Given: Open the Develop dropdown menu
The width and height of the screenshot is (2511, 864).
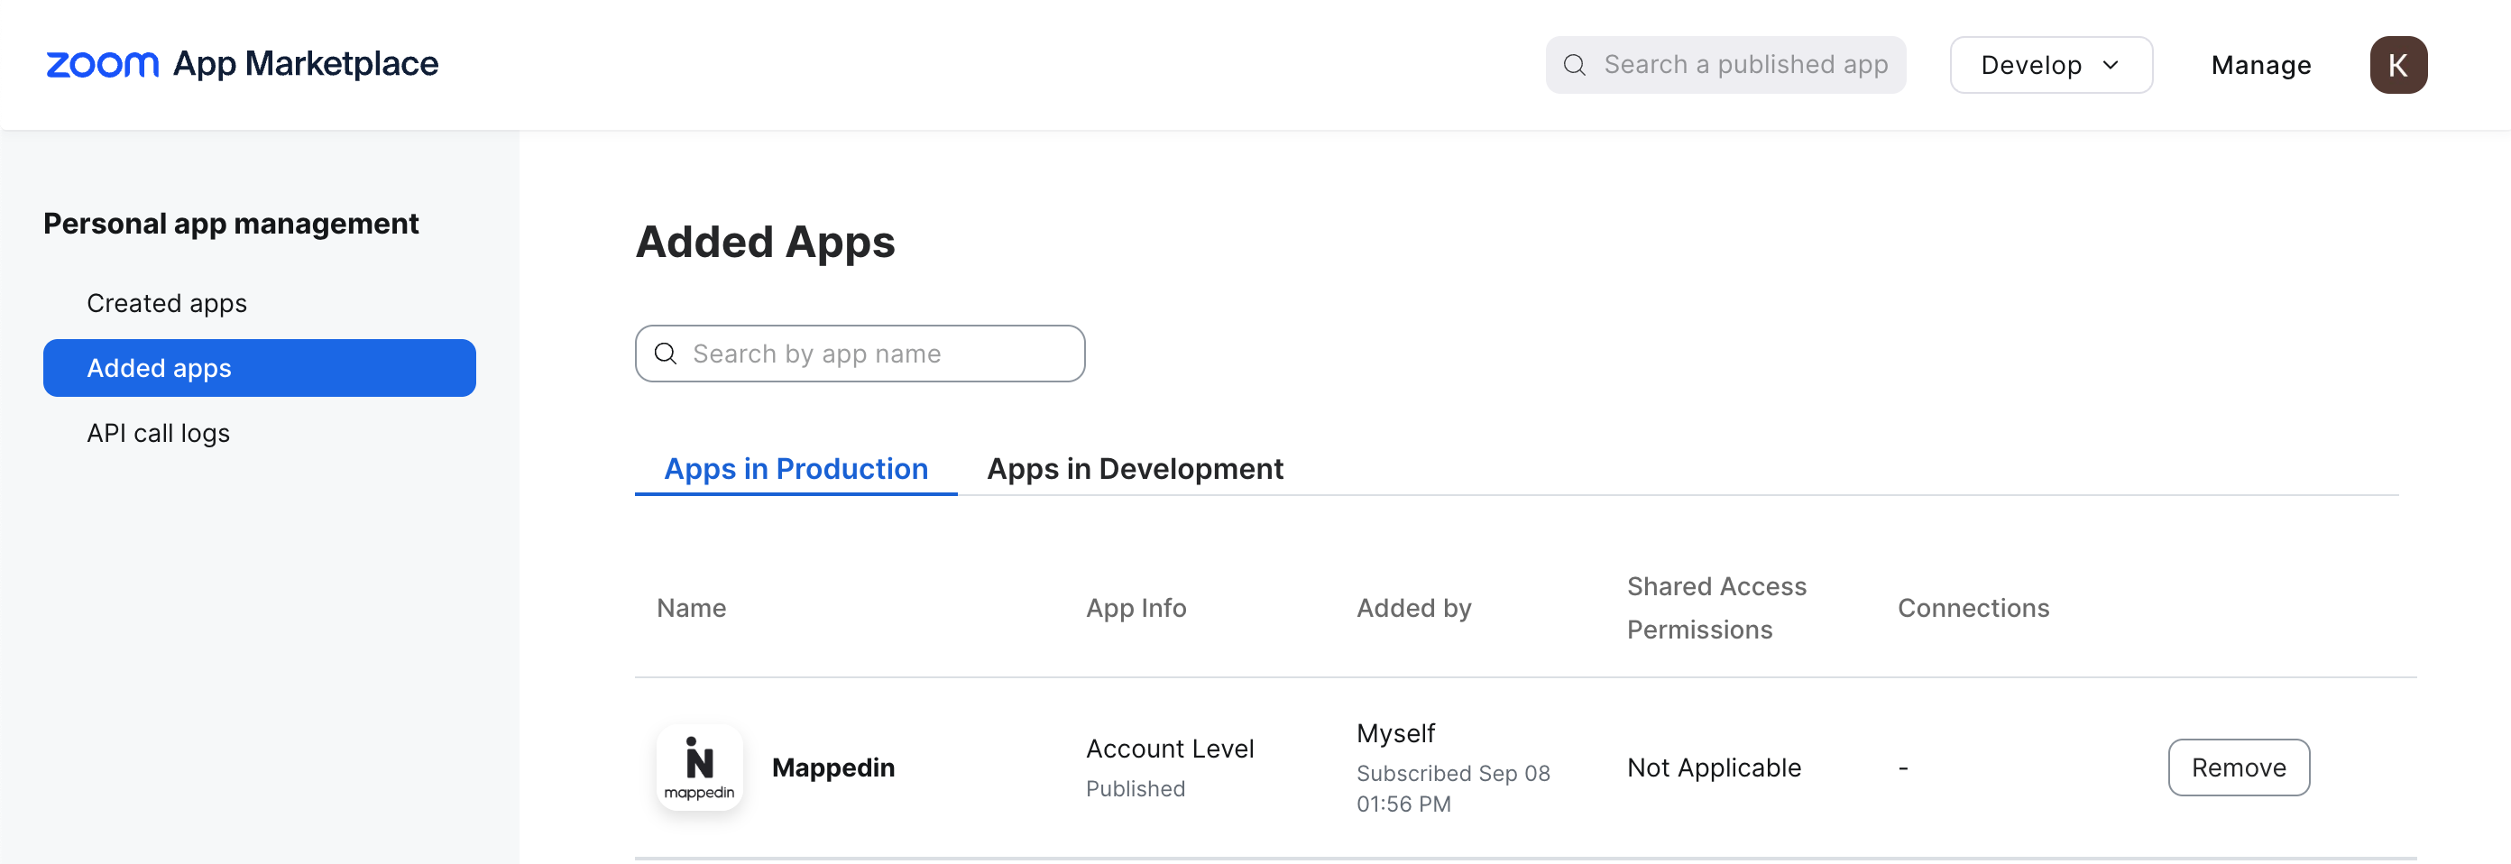Looking at the screenshot, I should tap(2050, 64).
